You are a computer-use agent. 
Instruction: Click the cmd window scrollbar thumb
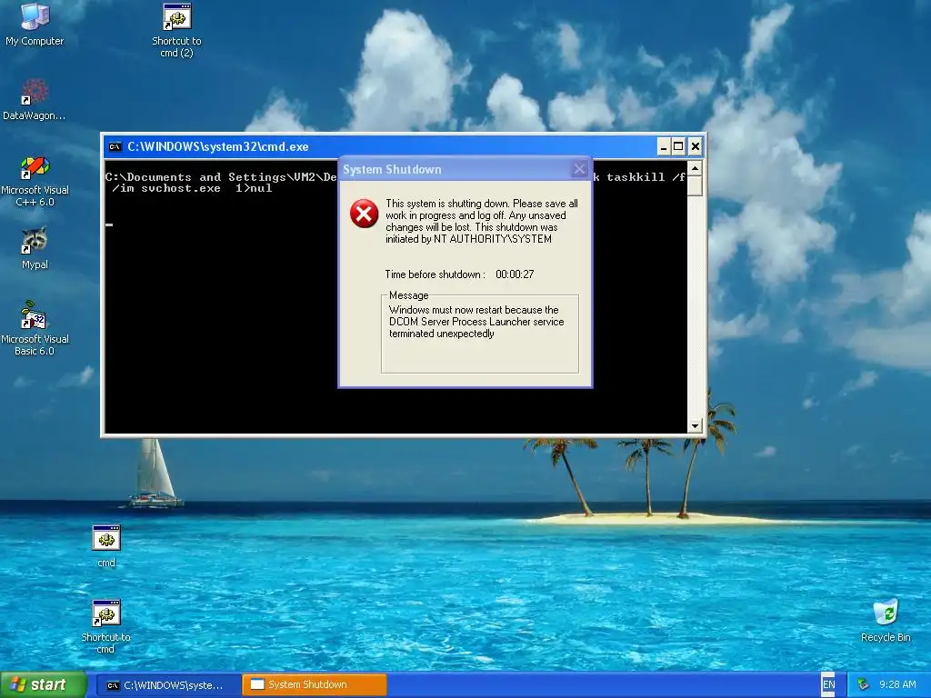coord(695,185)
